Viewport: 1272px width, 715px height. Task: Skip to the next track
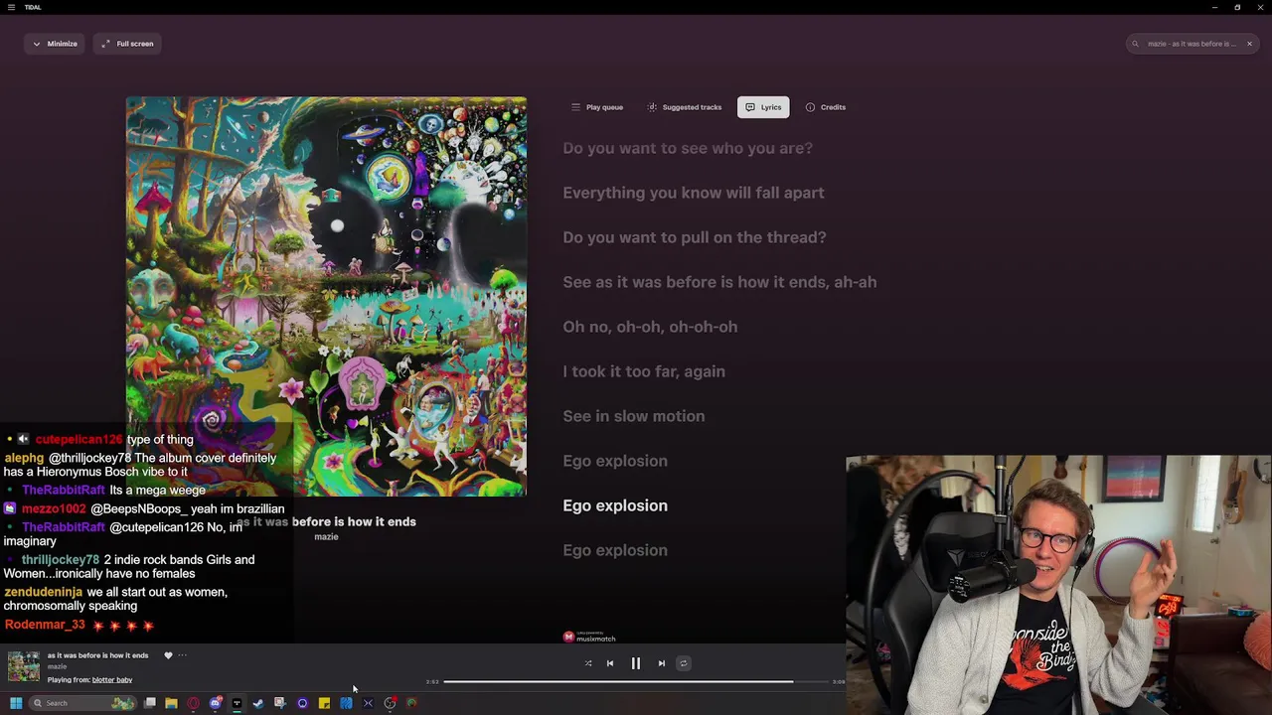pyautogui.click(x=662, y=663)
